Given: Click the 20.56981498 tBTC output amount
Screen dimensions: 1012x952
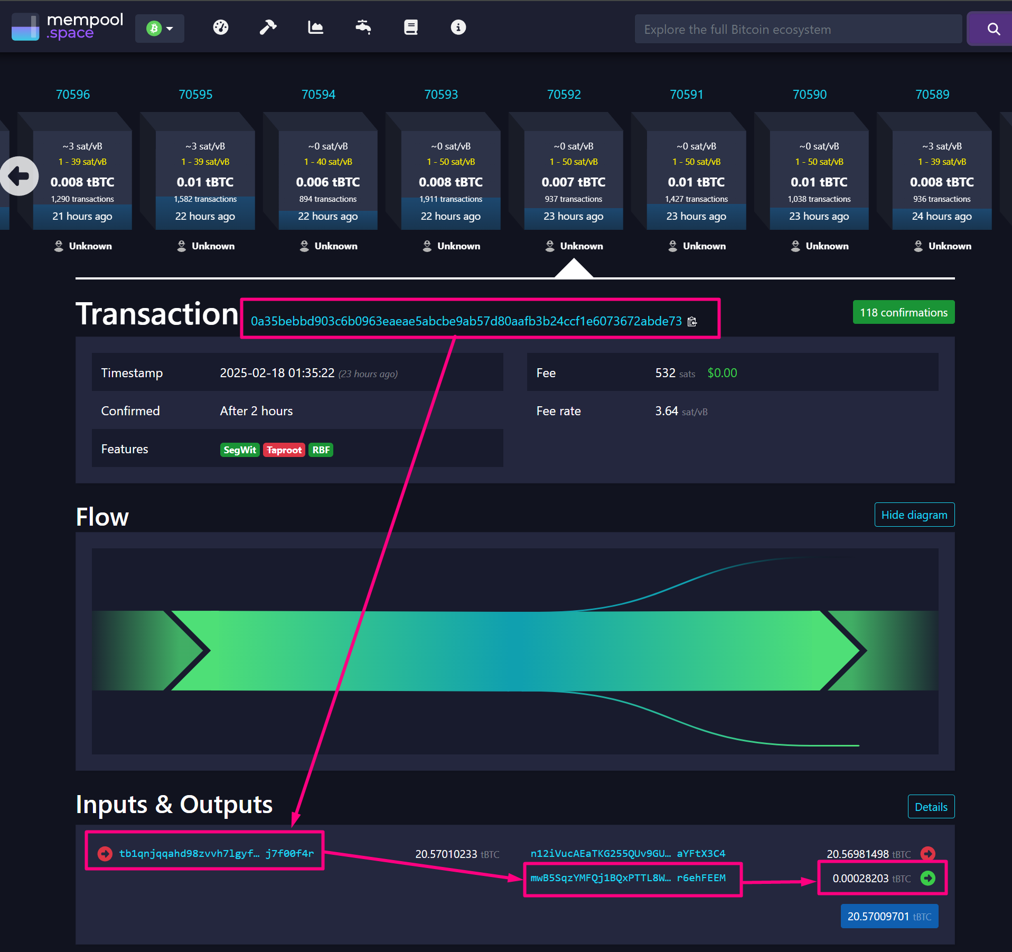Looking at the screenshot, I should point(869,854).
